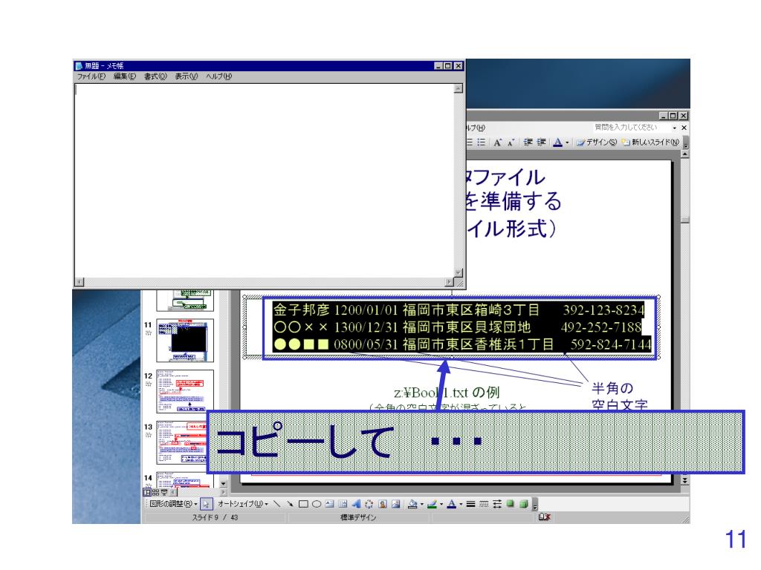Close the PowerPoint document window X

click(x=684, y=128)
